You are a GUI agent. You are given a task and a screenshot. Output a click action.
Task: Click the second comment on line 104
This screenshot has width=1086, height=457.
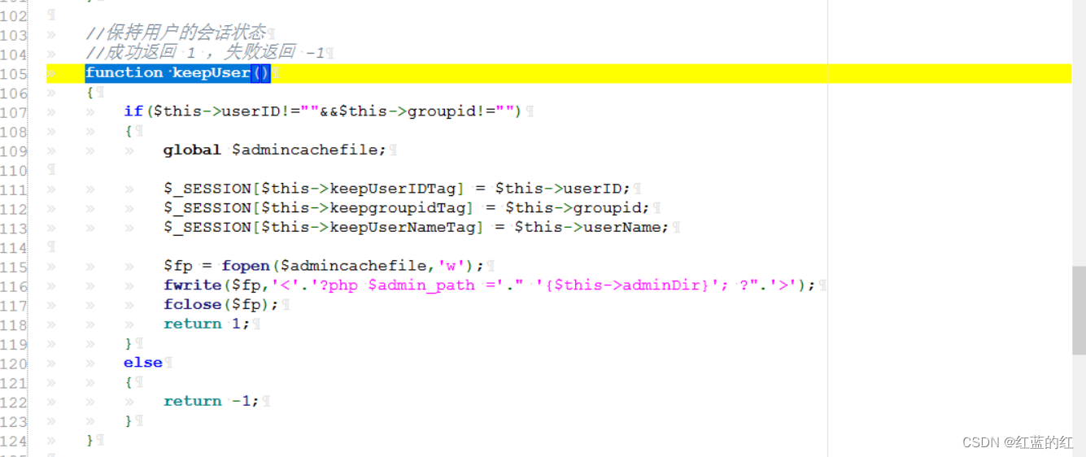click(x=205, y=53)
